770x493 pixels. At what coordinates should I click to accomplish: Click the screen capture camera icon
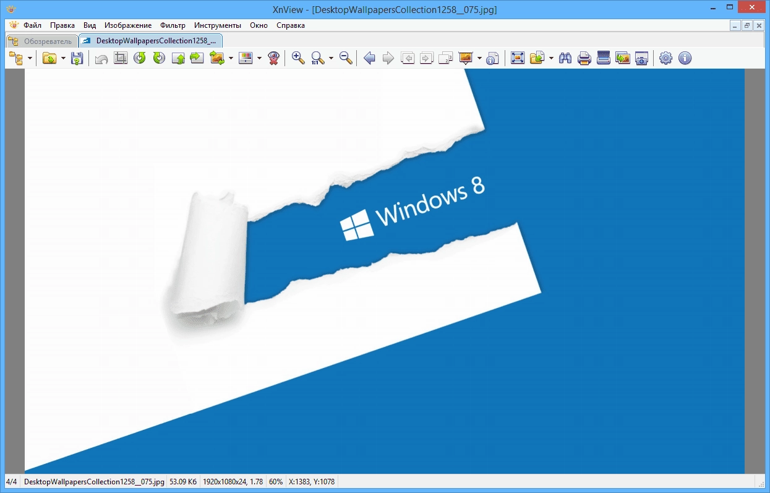641,58
